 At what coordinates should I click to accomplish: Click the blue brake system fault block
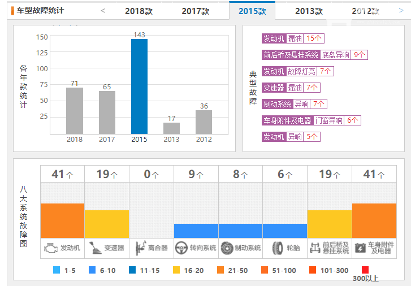pos(241,231)
